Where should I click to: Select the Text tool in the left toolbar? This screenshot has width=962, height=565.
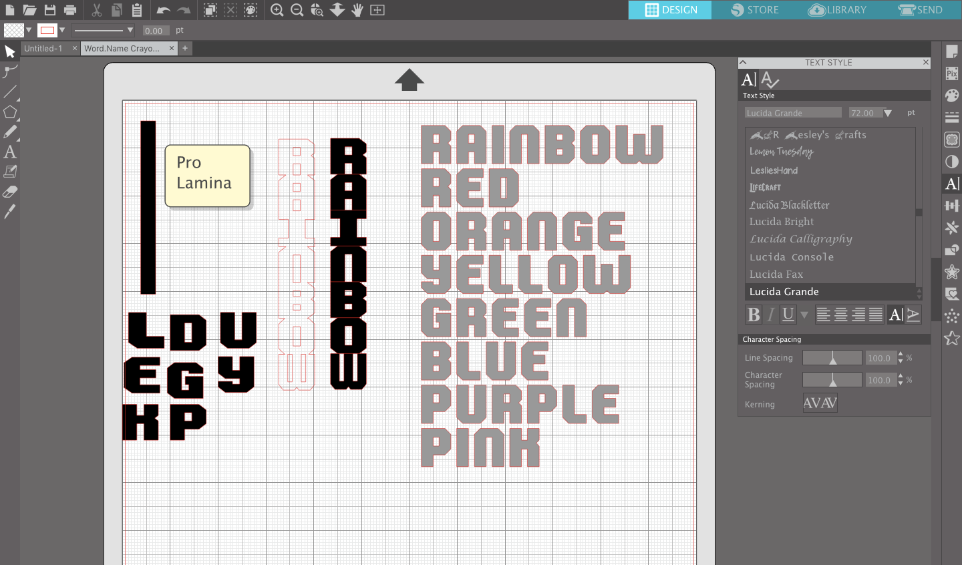9,152
